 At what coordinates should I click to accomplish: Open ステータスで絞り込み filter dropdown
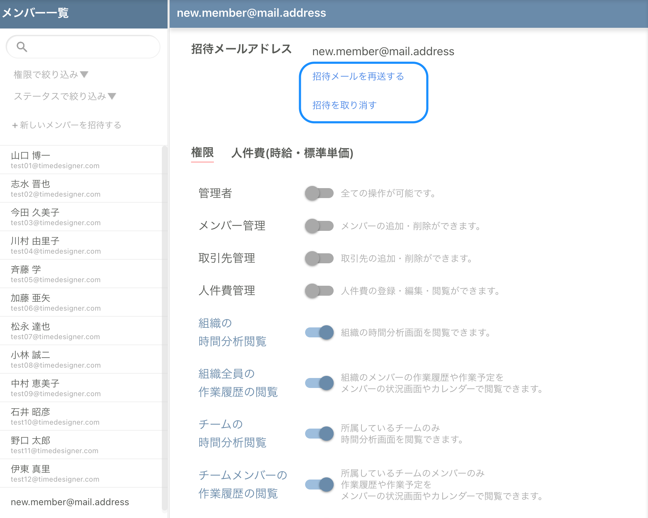[x=65, y=96]
